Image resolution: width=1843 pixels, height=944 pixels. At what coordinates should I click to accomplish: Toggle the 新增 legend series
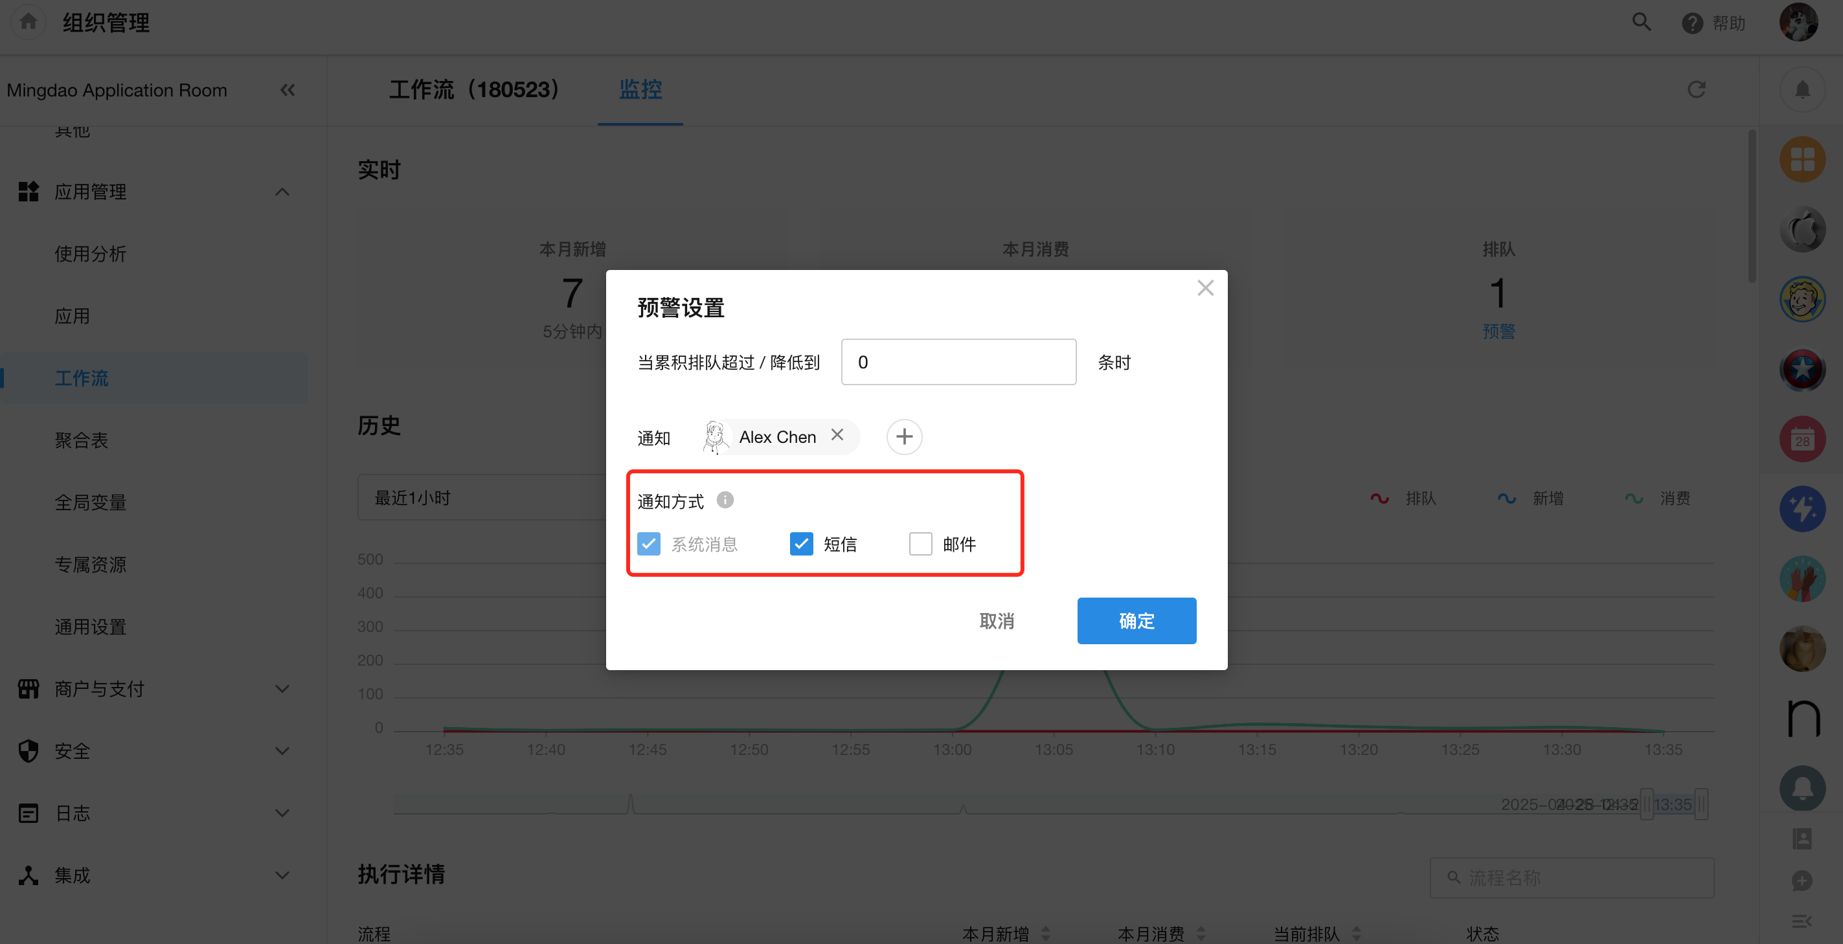1530,499
